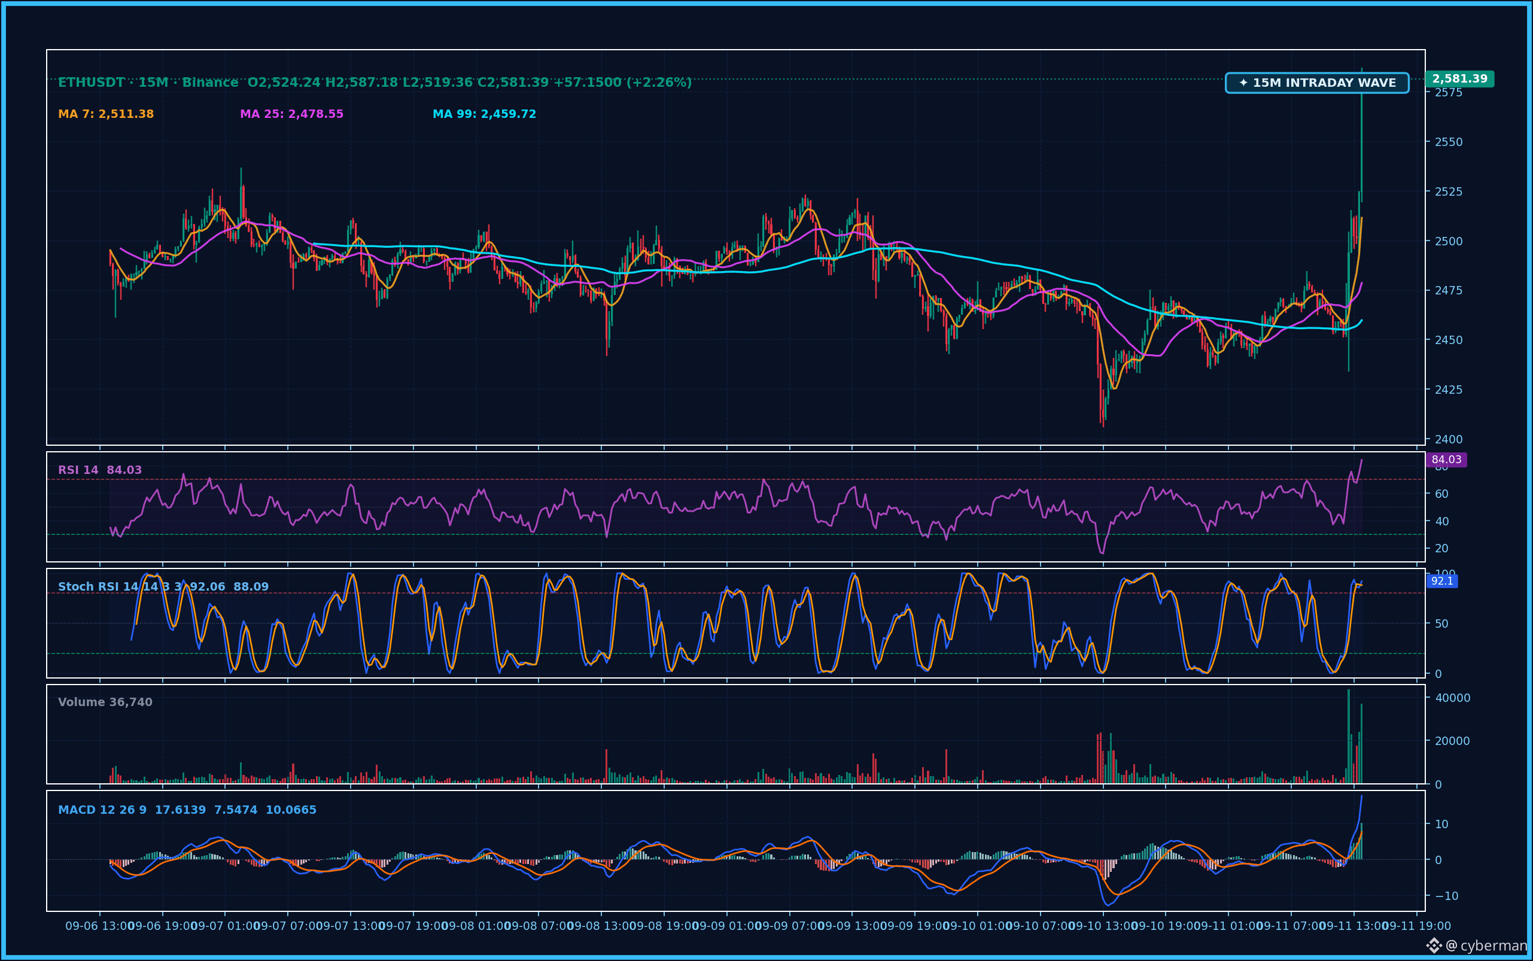This screenshot has height=961, width=1533.
Task: Click the 15M INTRADAY WAVE badge
Action: pos(1317,83)
